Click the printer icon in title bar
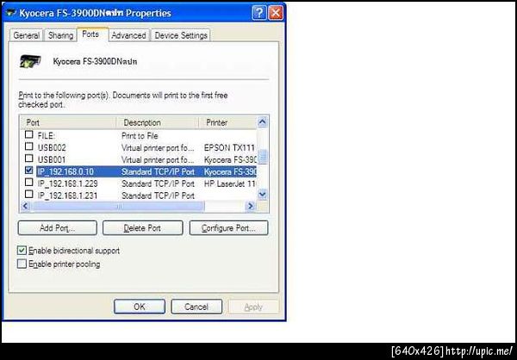This screenshot has height=360, width=517. (x=11, y=13)
